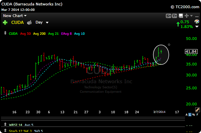Open the color palette icon
The width and height of the screenshot is (201, 133).
coord(197,21)
